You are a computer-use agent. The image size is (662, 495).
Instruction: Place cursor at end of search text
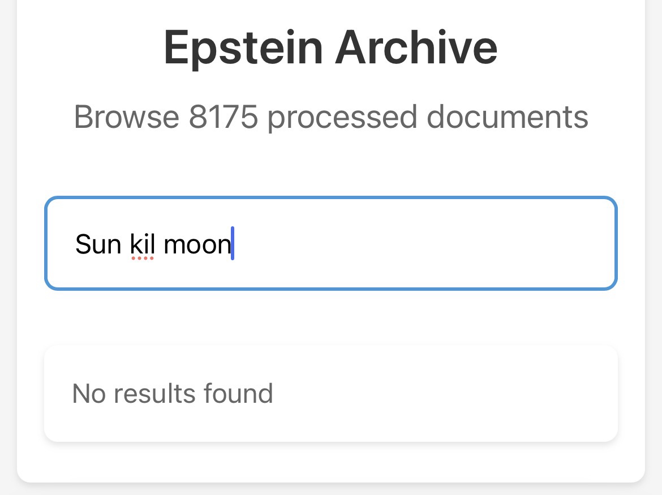pyautogui.click(x=234, y=244)
